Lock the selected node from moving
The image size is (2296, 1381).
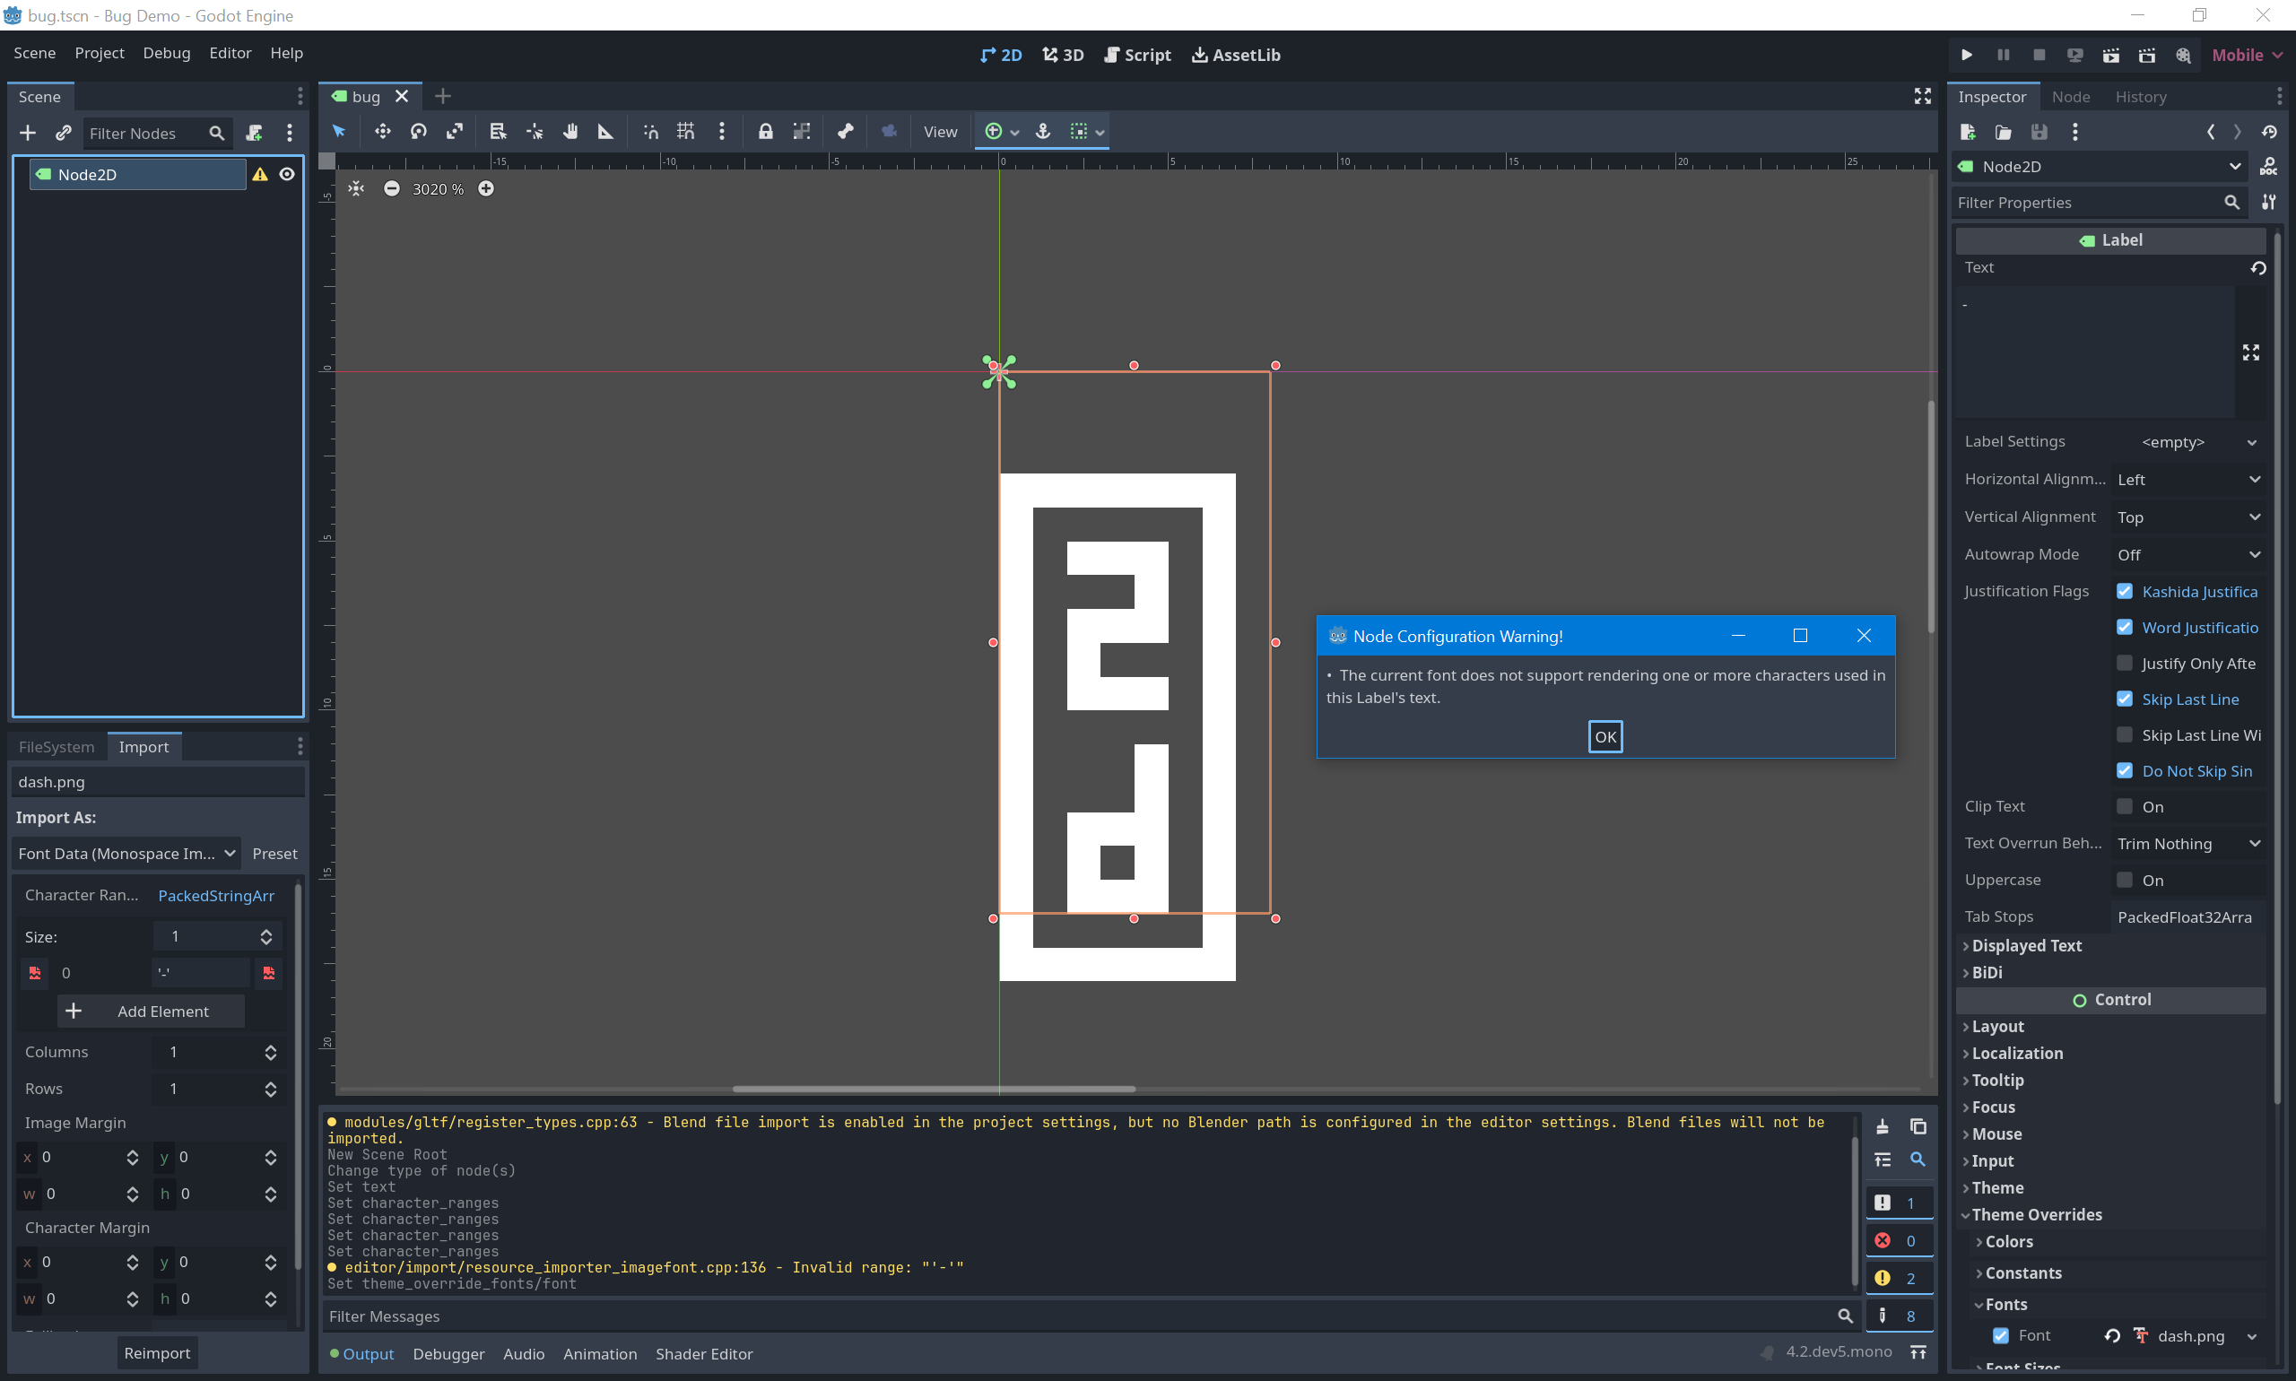(x=765, y=131)
